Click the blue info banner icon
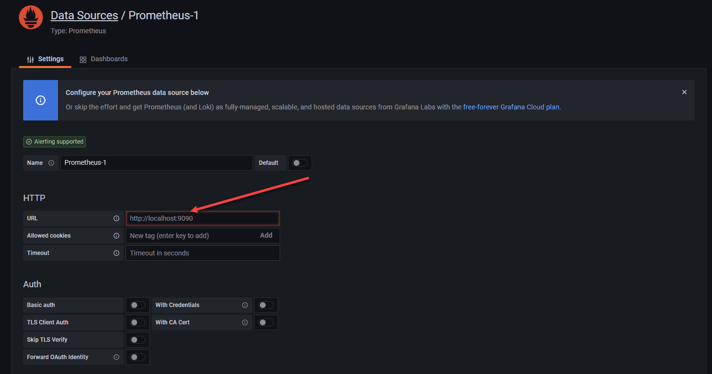Screen dimensions: 712x374 point(41,100)
